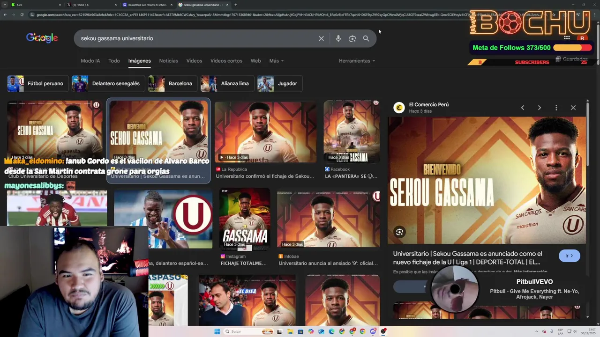The width and height of the screenshot is (600, 337).
Task: Filter by Alianza lima chip
Action: pos(227,83)
